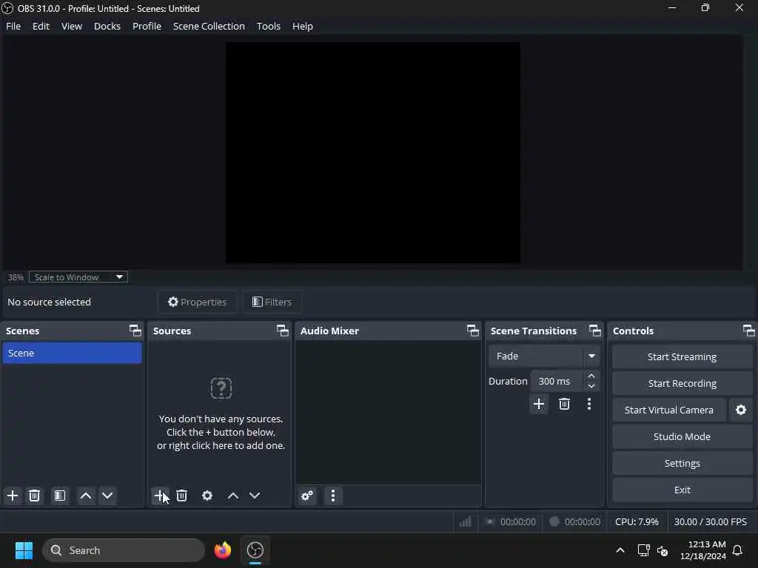Viewport: 758px width, 568px height.
Task: Click the streaming time 00:00:00 in the status bar
Action: pyautogui.click(x=517, y=521)
